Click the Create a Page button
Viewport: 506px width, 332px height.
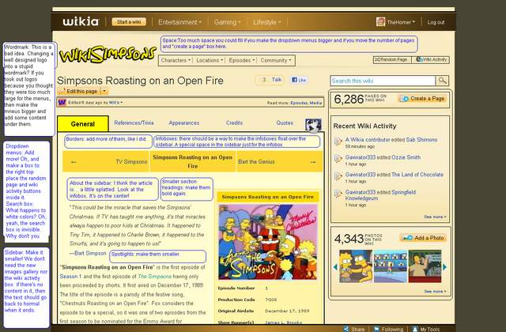422,98
